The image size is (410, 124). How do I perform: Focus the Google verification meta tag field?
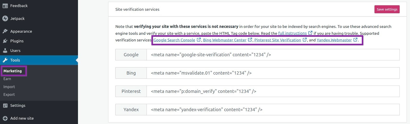tap(273, 55)
